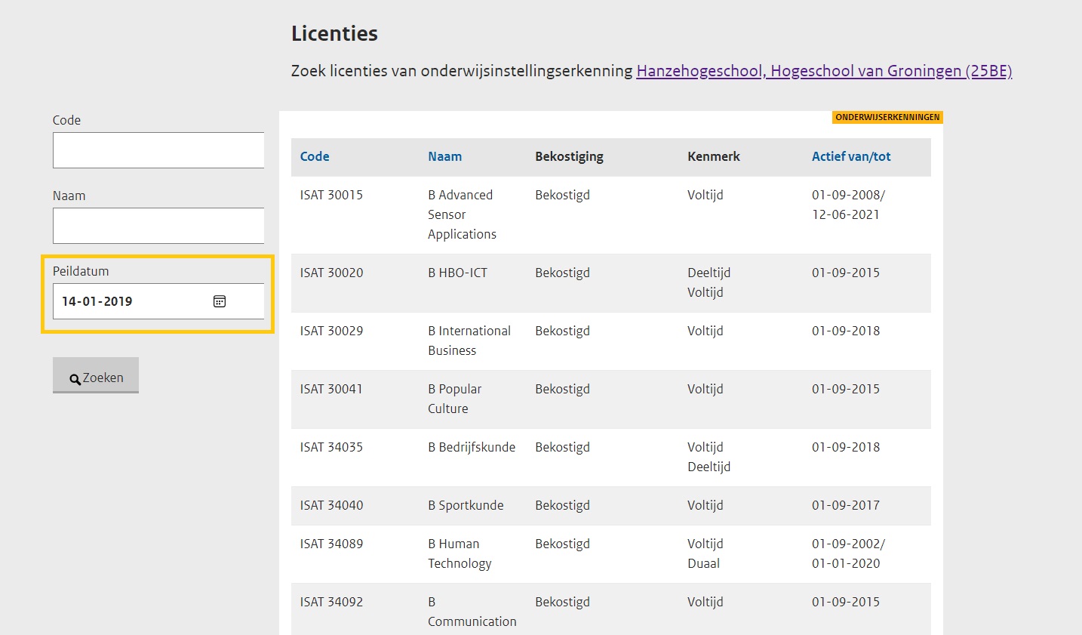This screenshot has height=635, width=1082.
Task: Click name B Communication
Action: pyautogui.click(x=472, y=612)
